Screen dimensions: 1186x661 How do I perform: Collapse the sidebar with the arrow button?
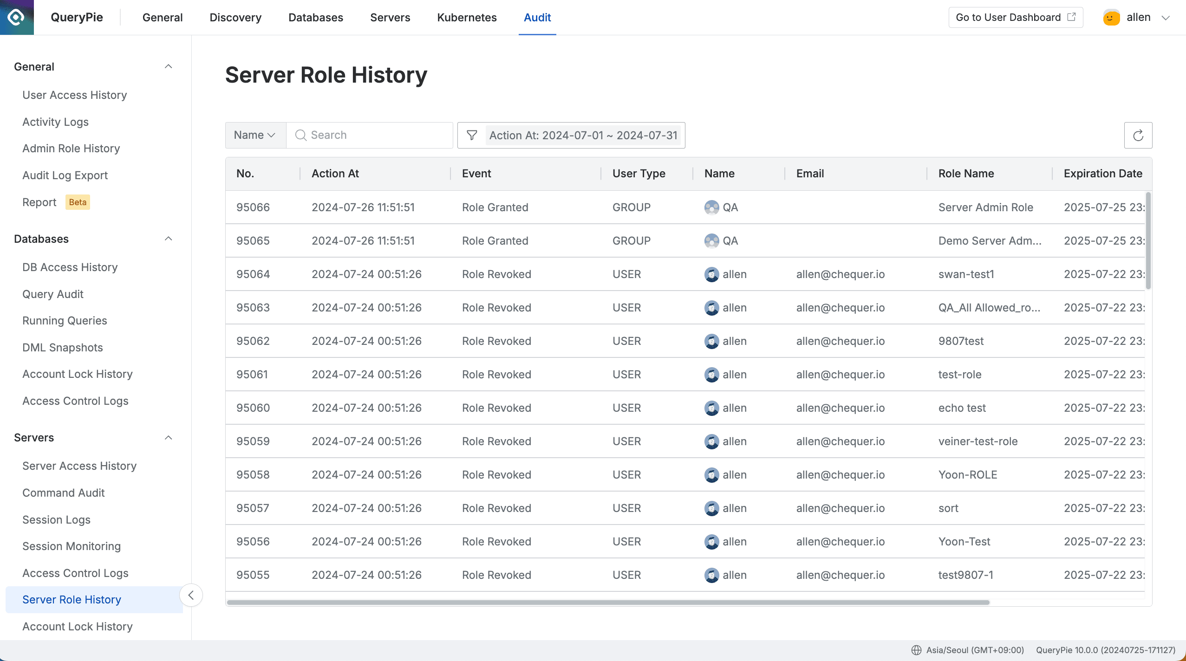(191, 595)
